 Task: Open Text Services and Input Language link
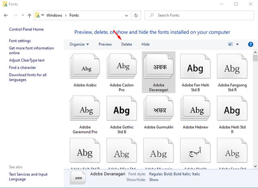[28, 176]
